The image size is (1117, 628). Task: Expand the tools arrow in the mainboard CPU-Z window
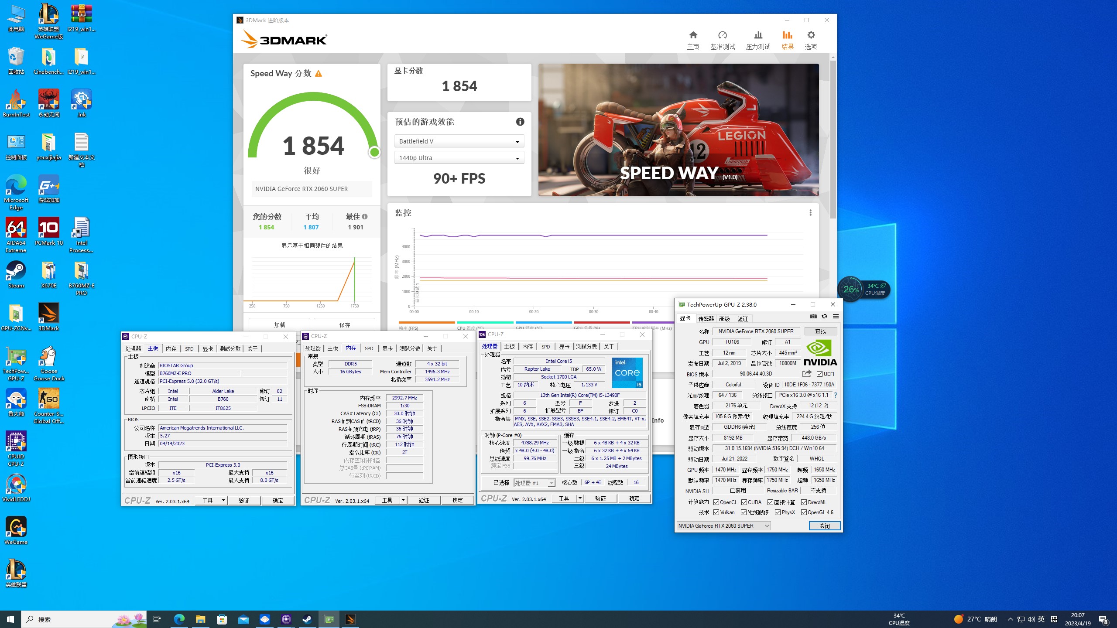tap(223, 501)
